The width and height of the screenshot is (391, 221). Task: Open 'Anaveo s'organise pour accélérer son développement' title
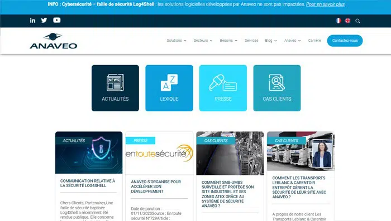(x=156, y=186)
